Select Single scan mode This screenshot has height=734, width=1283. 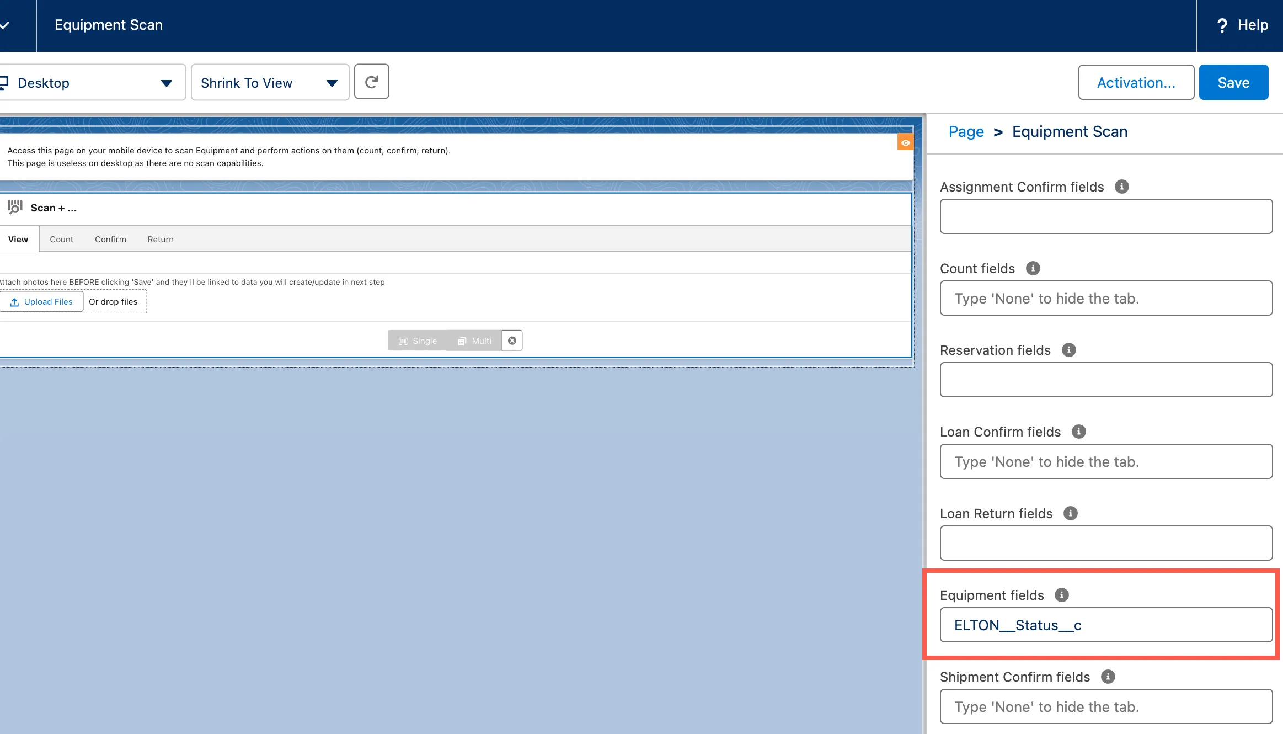418,341
